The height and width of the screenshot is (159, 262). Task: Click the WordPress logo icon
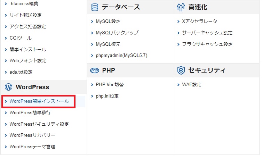[8, 87]
